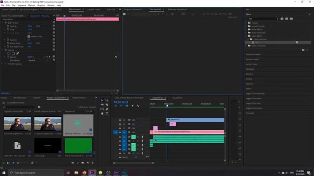Screen dimensions: 314x176
Task: Switch Project panel to Icon view
Action: point(13,163)
